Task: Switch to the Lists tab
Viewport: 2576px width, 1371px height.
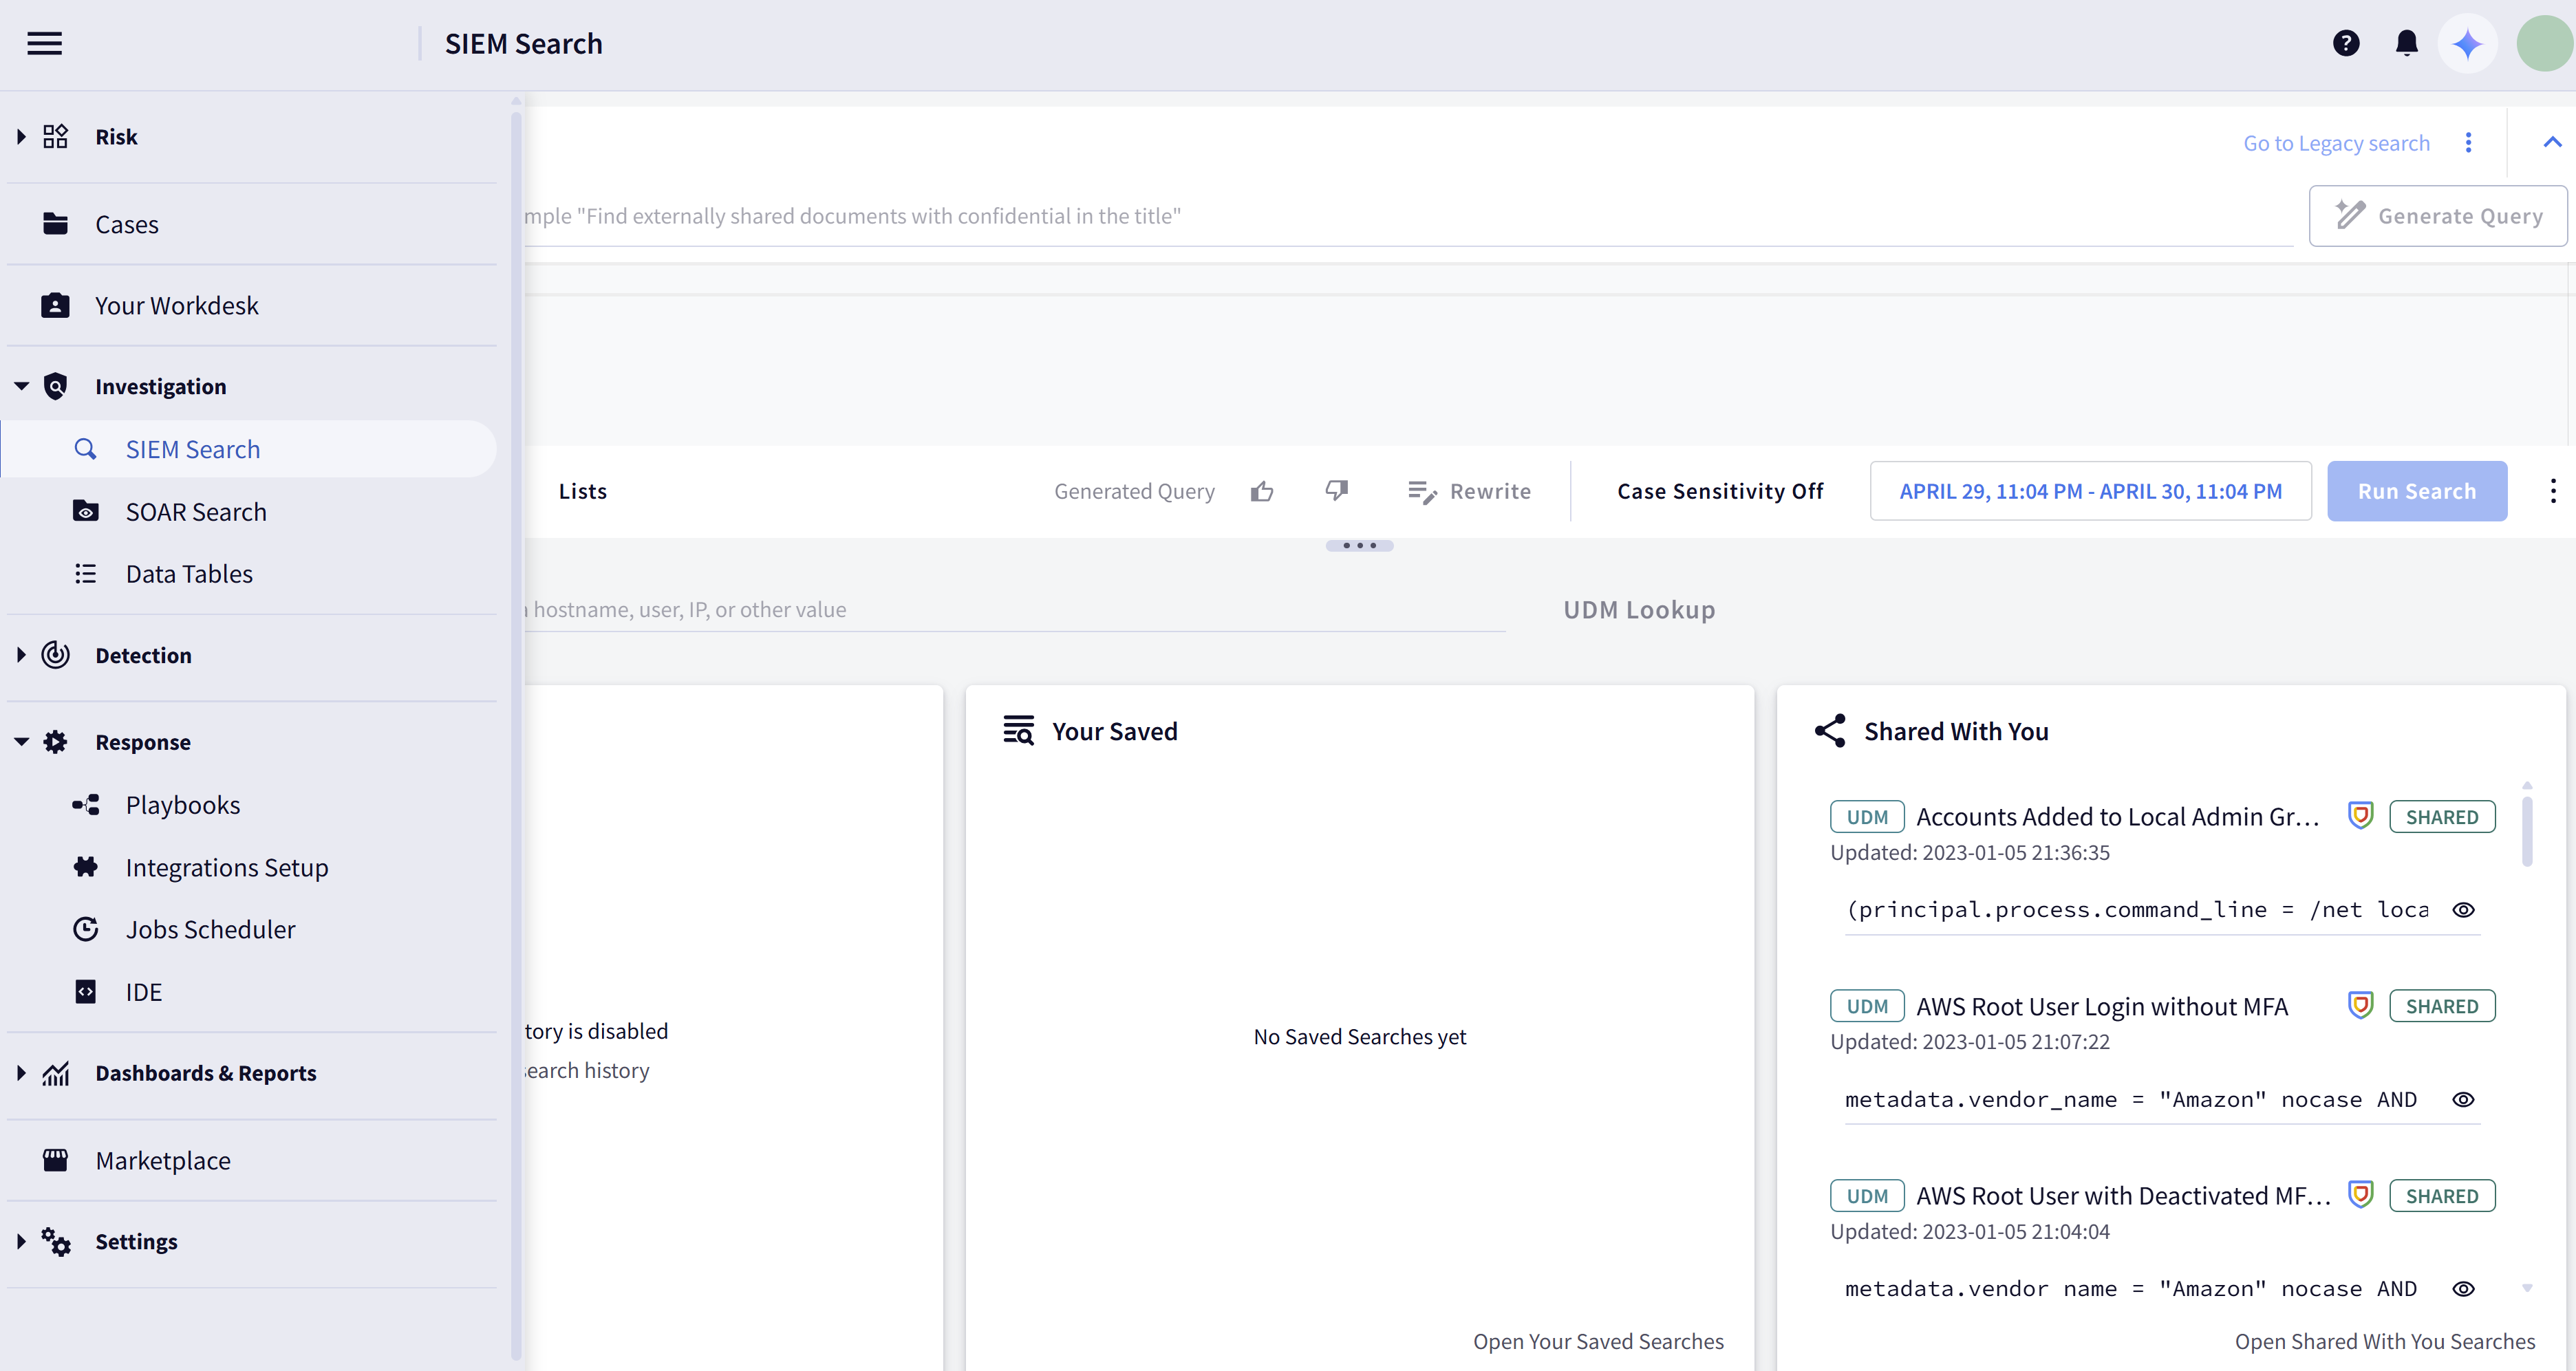Action: 583,490
